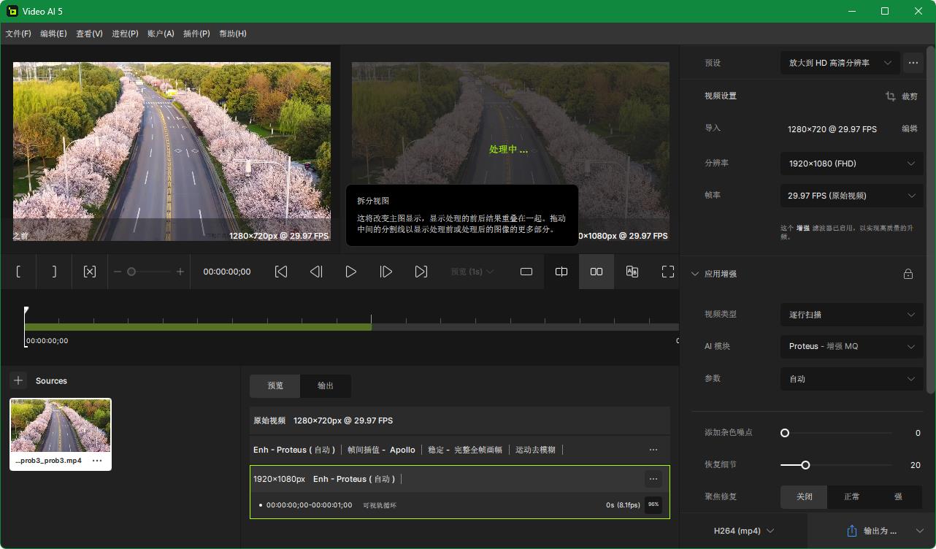Adjust the 添加杂色噪点 slider handle
Image resolution: width=936 pixels, height=549 pixels.
click(785, 433)
